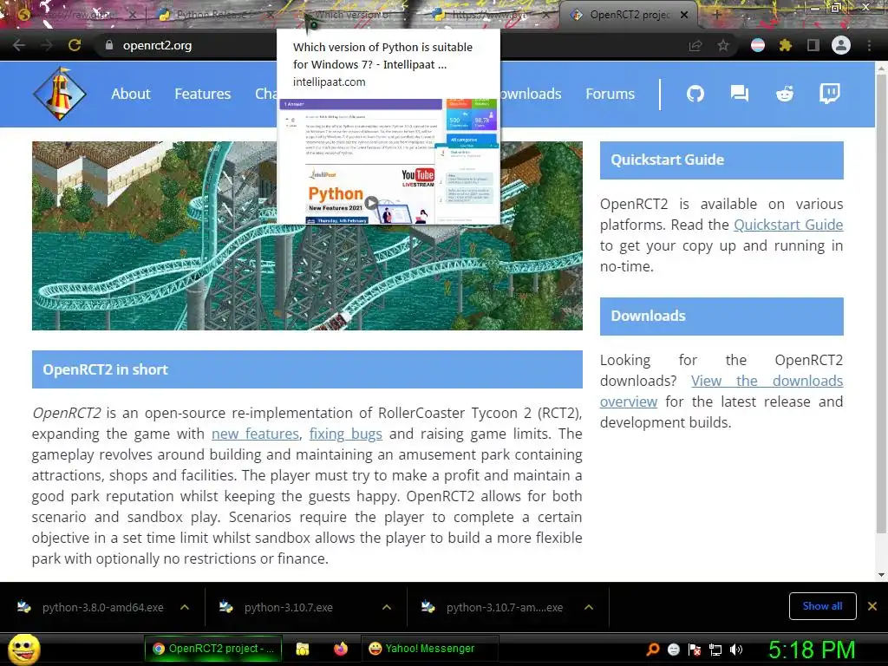The height and width of the screenshot is (666, 888).
Task: Click the 5:18 PM clock
Action: click(812, 650)
